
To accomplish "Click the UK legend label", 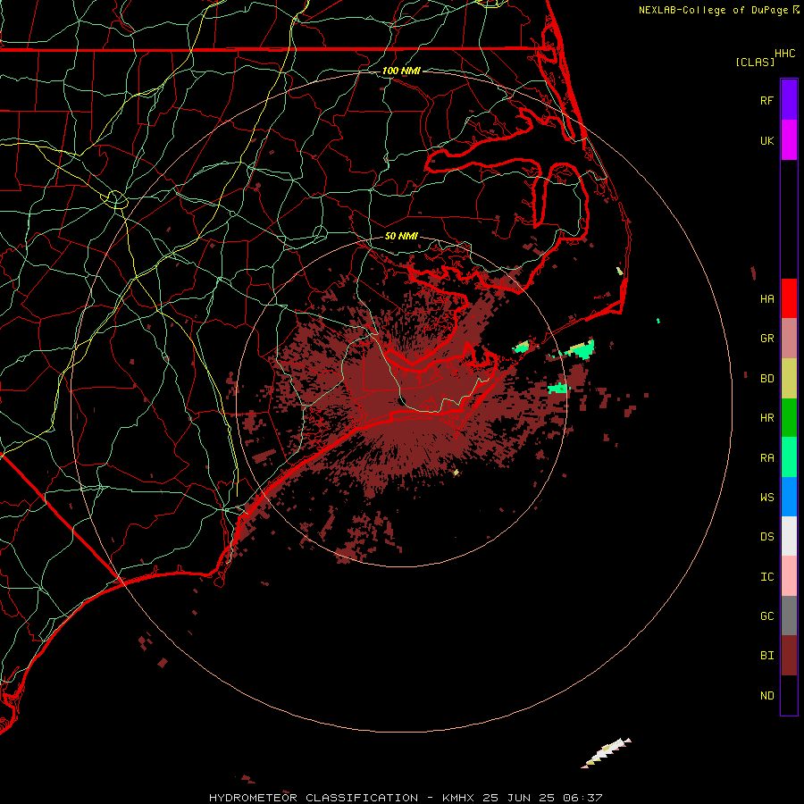I will (766, 140).
